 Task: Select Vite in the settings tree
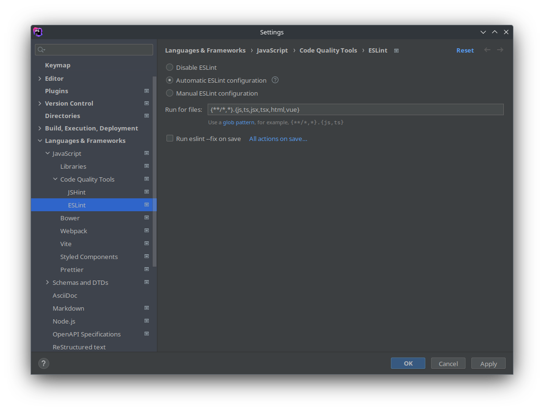tap(66, 244)
